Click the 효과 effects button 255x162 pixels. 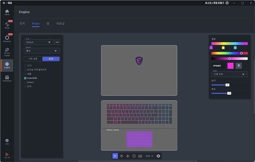pyautogui.click(x=51, y=59)
